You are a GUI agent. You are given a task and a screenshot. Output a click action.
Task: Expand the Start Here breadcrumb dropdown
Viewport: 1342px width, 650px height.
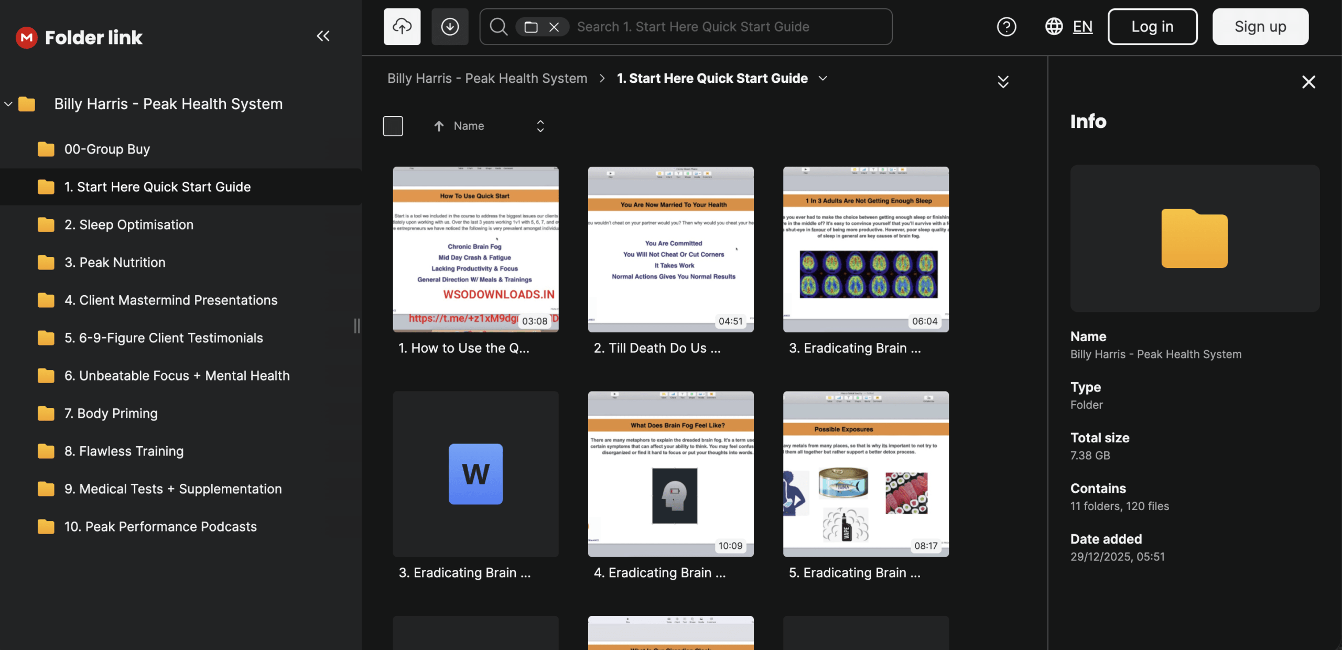tap(823, 78)
